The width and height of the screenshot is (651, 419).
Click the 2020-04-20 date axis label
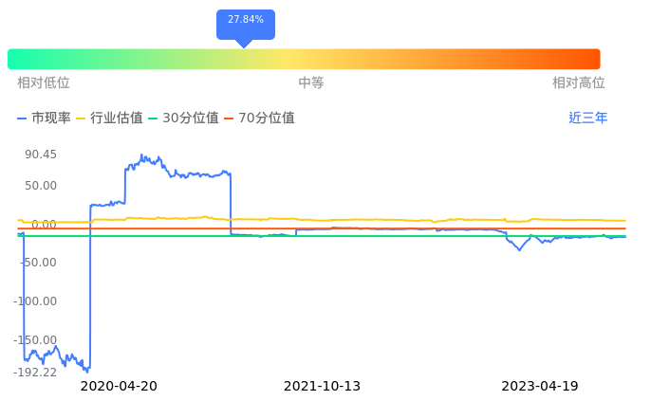(119, 387)
